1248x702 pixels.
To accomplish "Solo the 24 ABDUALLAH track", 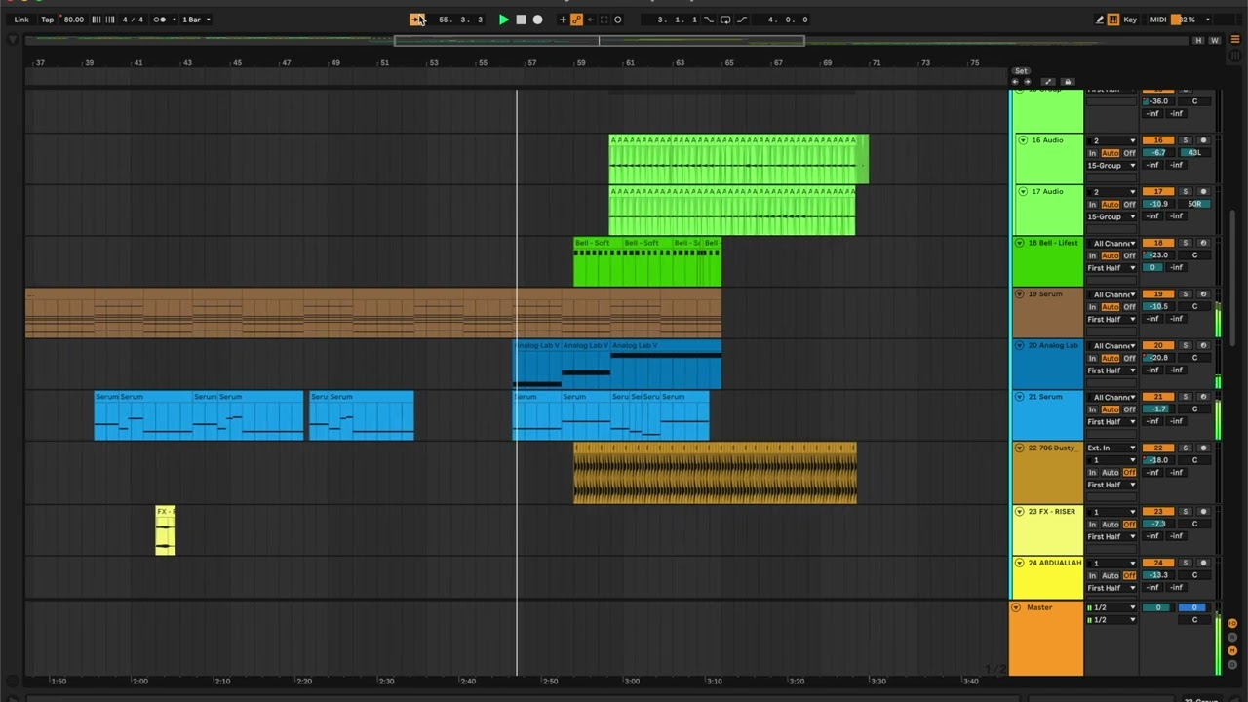I will coord(1186,563).
